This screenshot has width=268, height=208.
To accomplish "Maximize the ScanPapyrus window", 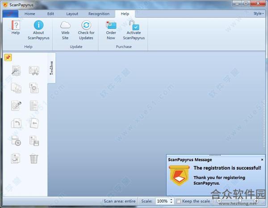I will pyautogui.click(x=246, y=4).
